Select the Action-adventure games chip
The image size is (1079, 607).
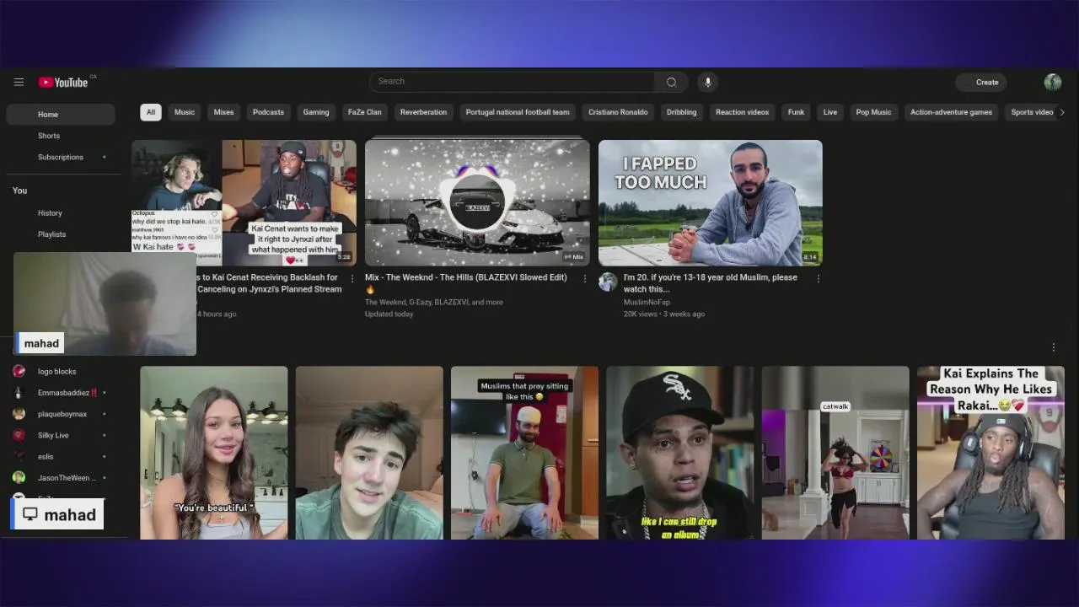point(951,112)
